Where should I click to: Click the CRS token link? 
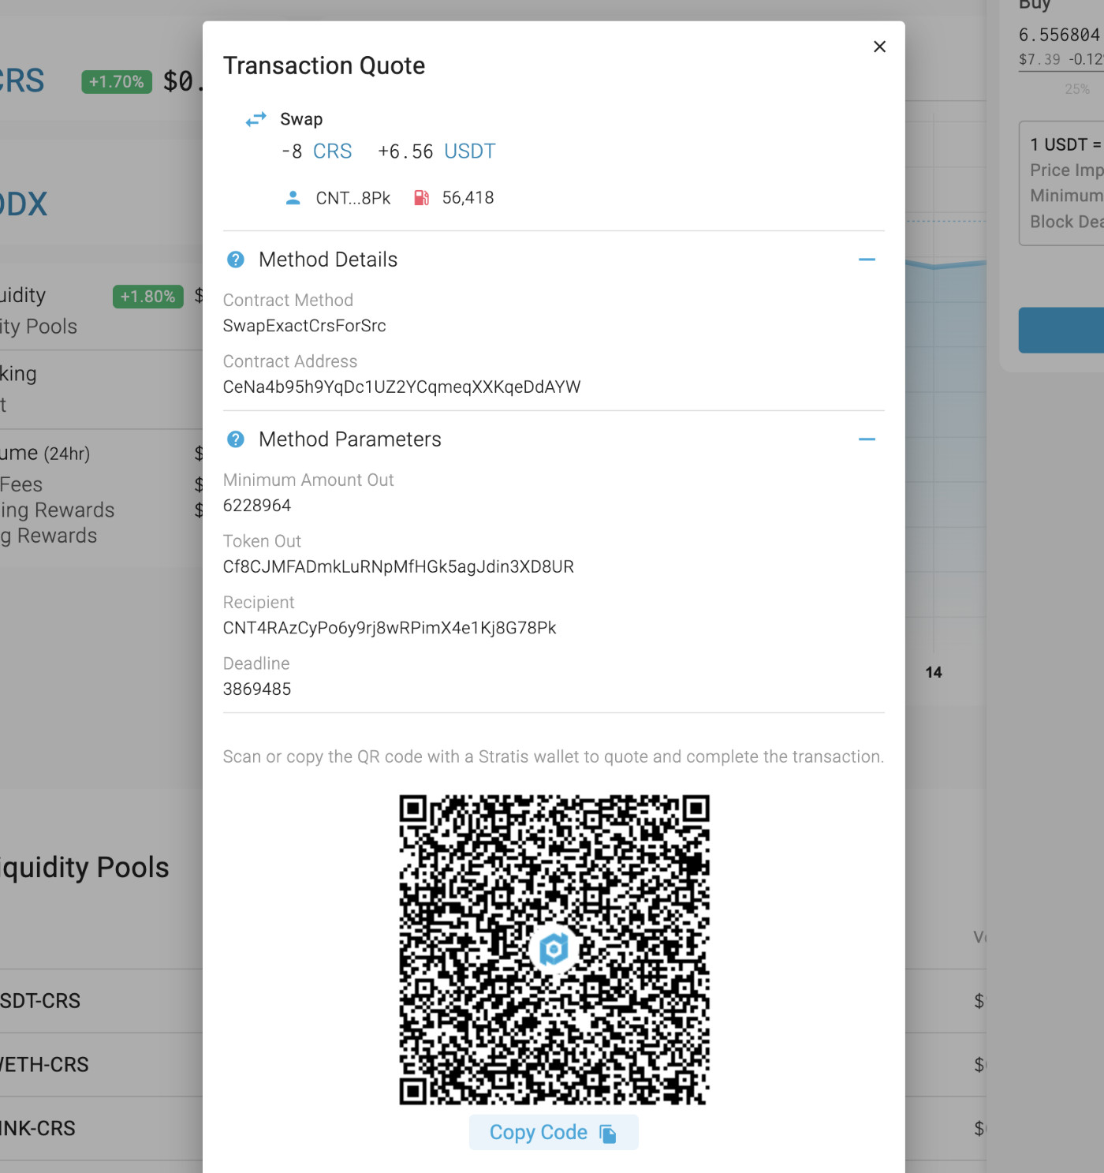332,151
